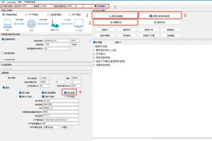Viewport: 212px width, 141px height.
Task: Toggle the connect server A checkbox
Action: coord(3,39)
